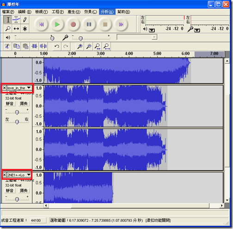Mute the love_in_the track (靜音)
Viewport: 233px width, 229px height.
[x=10, y=103]
